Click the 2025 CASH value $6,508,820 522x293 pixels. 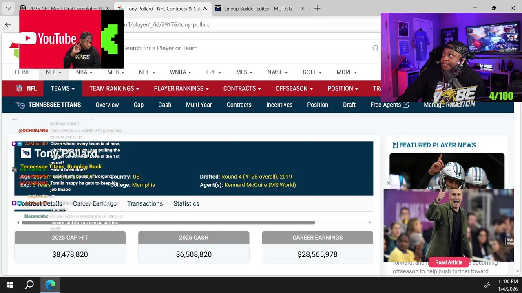click(194, 254)
